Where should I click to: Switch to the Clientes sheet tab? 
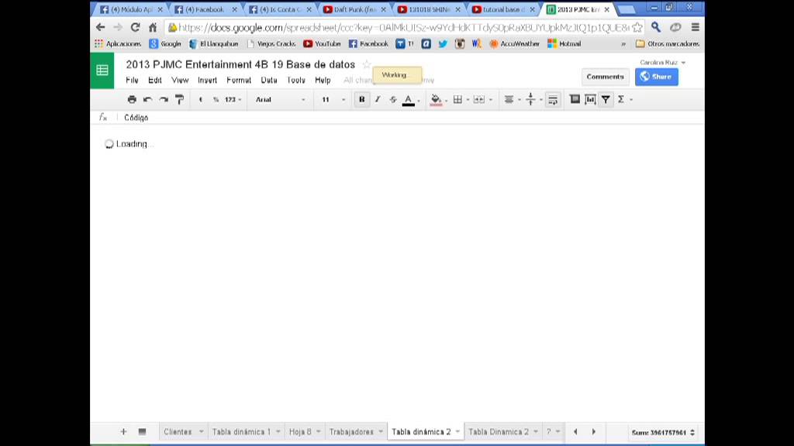[178, 432]
